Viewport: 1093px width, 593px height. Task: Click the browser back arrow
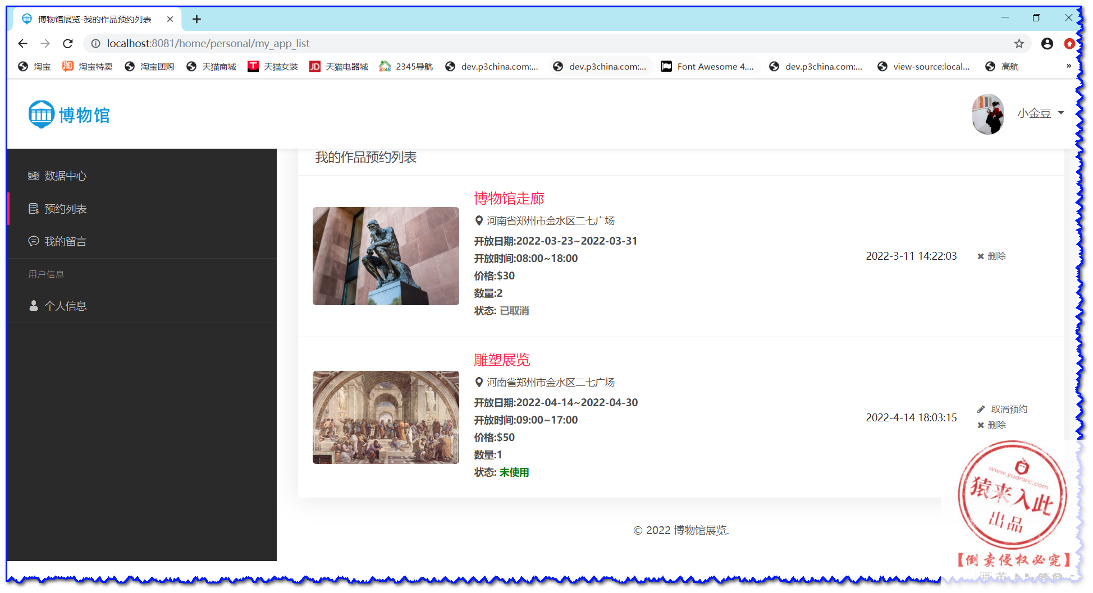point(22,43)
